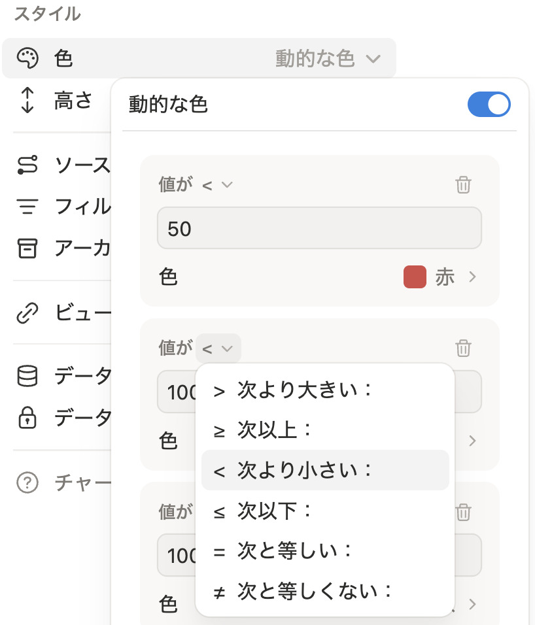The image size is (535, 625).
Task: Delete the third condition using its trash button
Action: coord(463,513)
